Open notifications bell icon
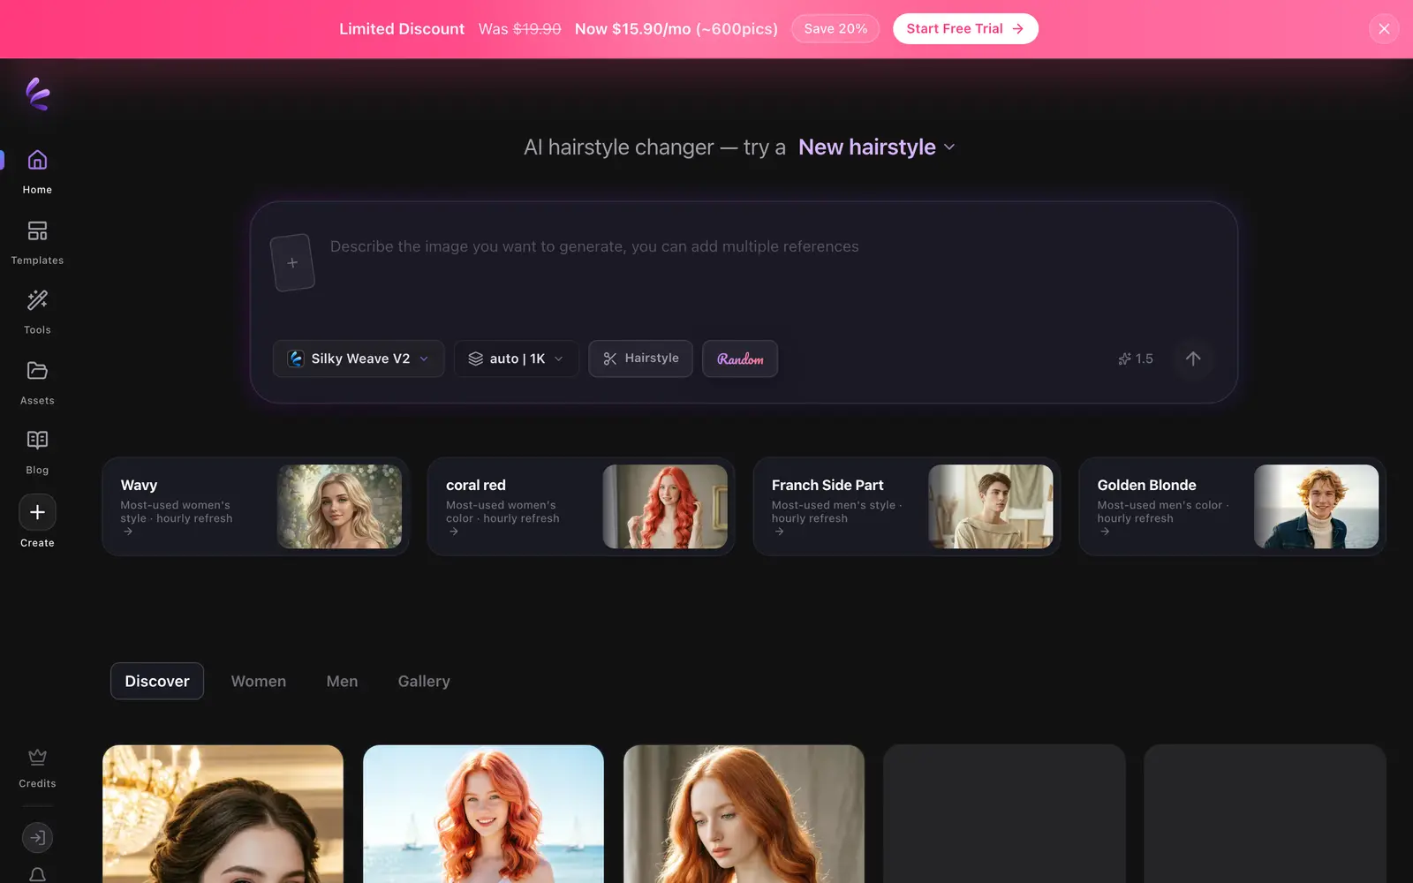The image size is (1413, 883). [37, 874]
